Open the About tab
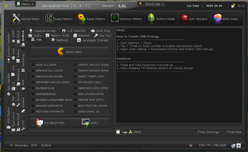This screenshot has width=248, height=152. [x=135, y=132]
